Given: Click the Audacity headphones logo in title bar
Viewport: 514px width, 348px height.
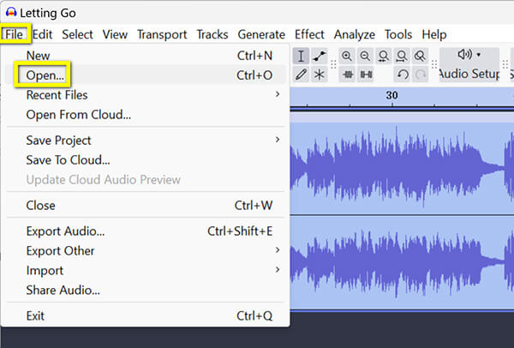Looking at the screenshot, I should [x=11, y=13].
